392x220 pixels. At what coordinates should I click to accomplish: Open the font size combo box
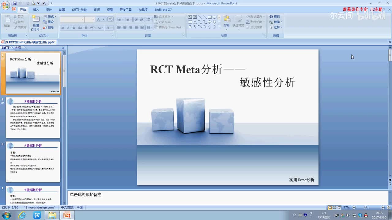90,19
